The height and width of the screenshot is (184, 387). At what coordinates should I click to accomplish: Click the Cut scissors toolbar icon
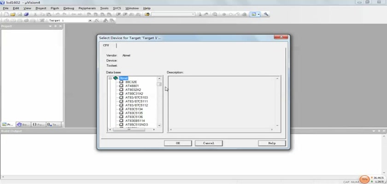pos(35,14)
